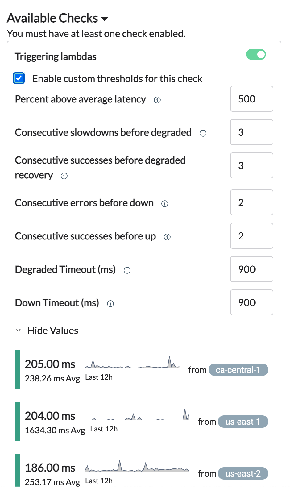Screen dimensions: 290x487
Task: Collapse the Available Checks section
Action: 105,19
